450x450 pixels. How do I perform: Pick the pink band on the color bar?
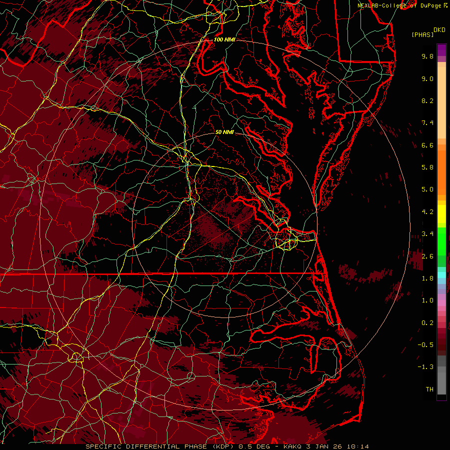pos(441,303)
